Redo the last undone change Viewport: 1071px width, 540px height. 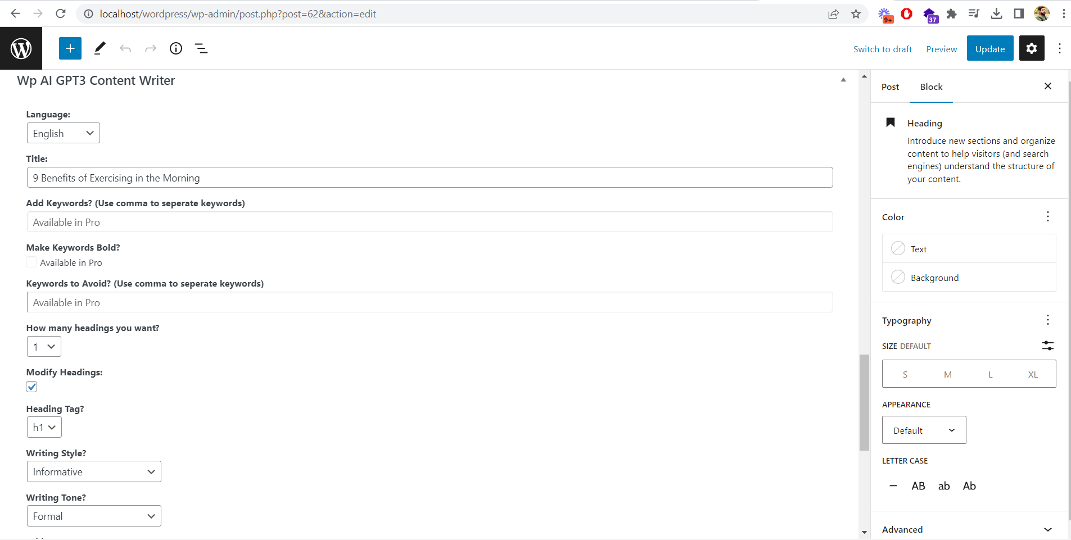(x=151, y=49)
